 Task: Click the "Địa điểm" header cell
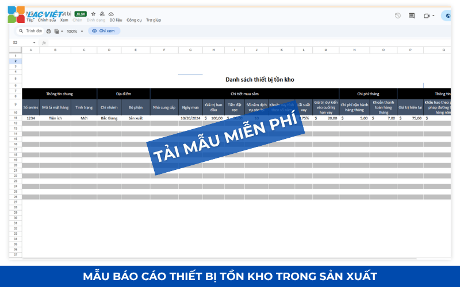124,94
